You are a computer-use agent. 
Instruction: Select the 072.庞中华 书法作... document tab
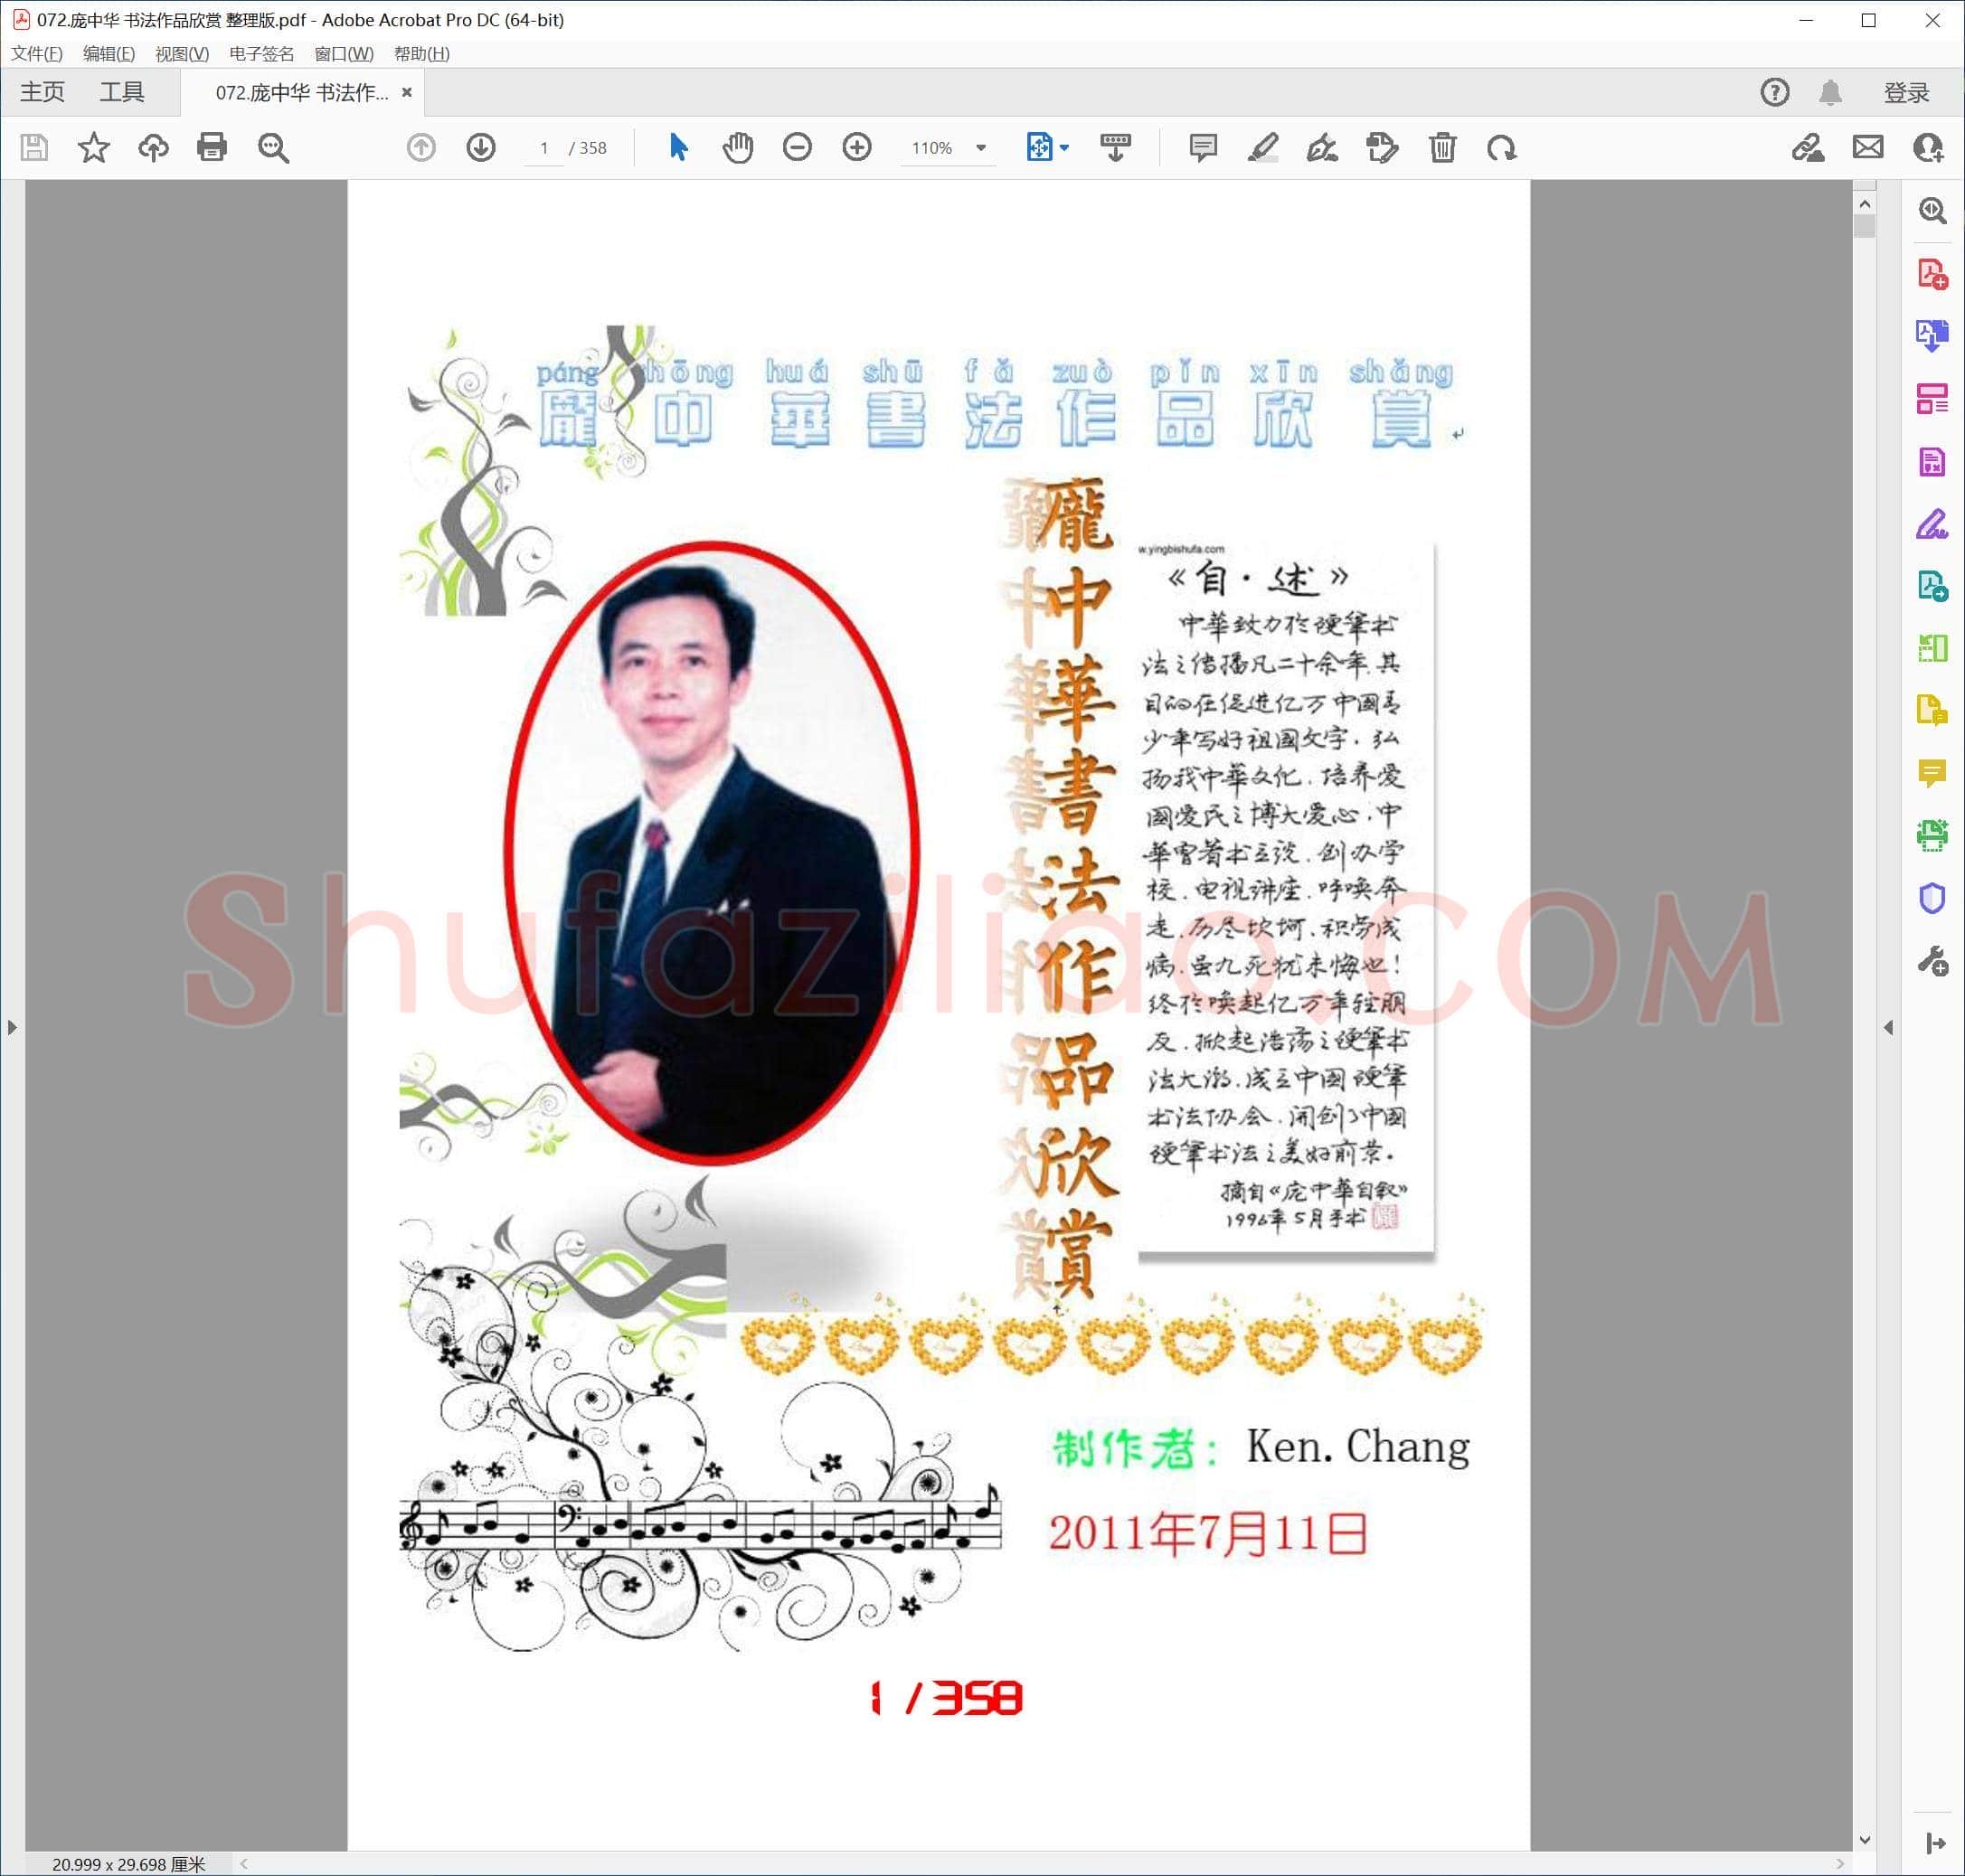[302, 93]
